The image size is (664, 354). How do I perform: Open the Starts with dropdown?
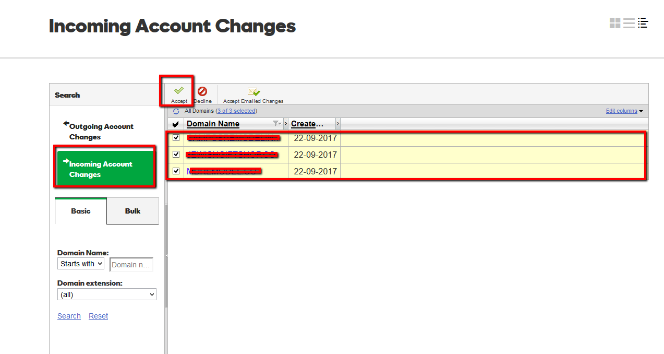tap(81, 264)
